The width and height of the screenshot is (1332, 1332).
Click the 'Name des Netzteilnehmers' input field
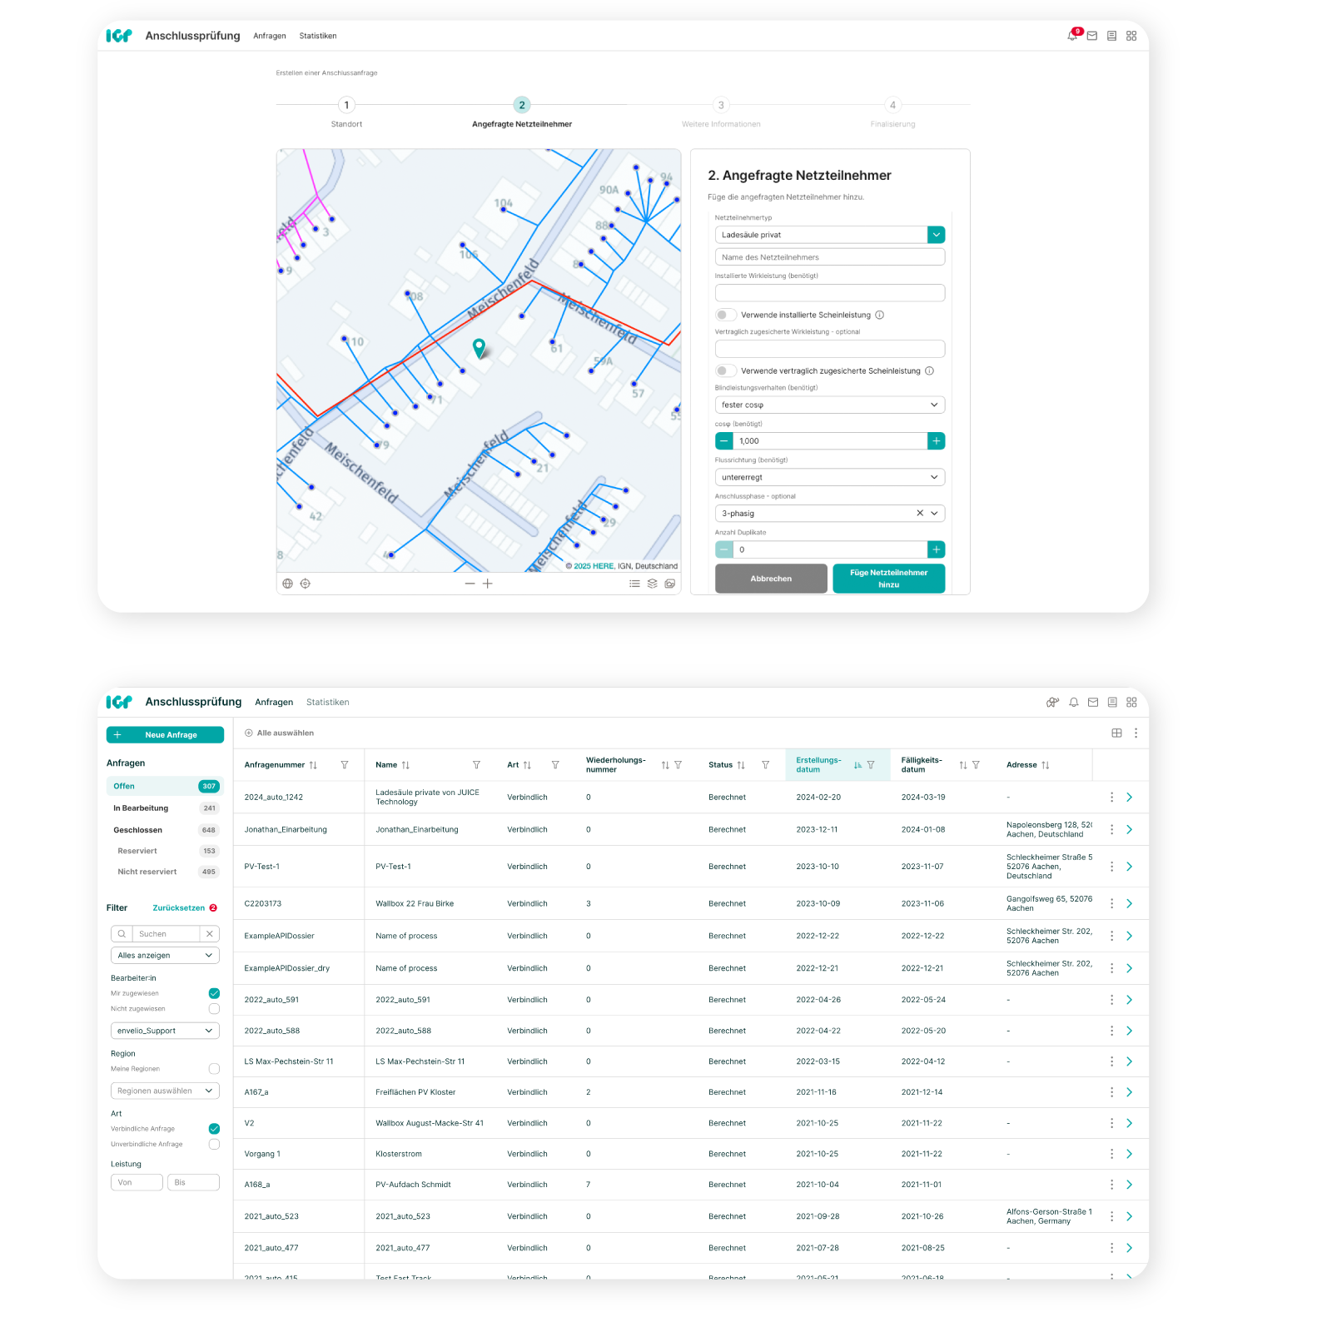click(829, 257)
